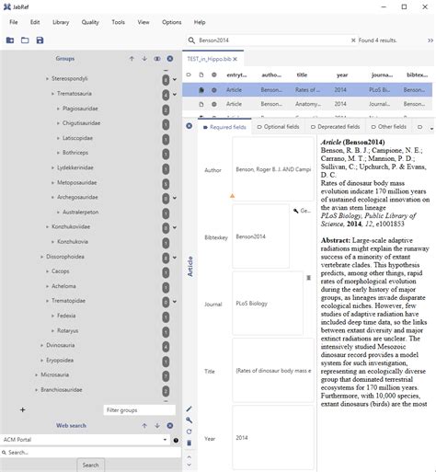This screenshot has height=472, width=436.
Task: Add a new group with plus icon
Action: click(22, 409)
